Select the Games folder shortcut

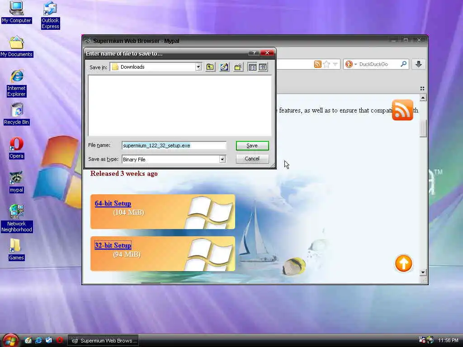point(16,249)
